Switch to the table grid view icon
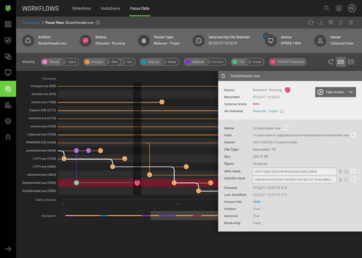This screenshot has width=362, height=258. click(x=351, y=62)
